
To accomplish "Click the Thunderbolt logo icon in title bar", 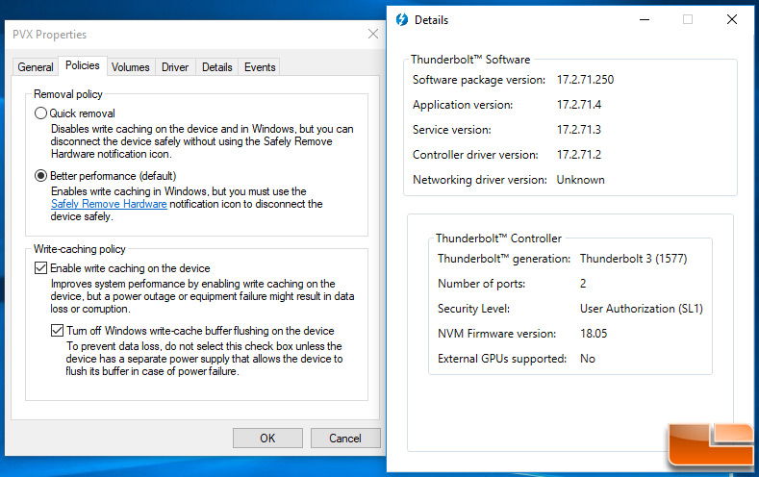I will 402,20.
